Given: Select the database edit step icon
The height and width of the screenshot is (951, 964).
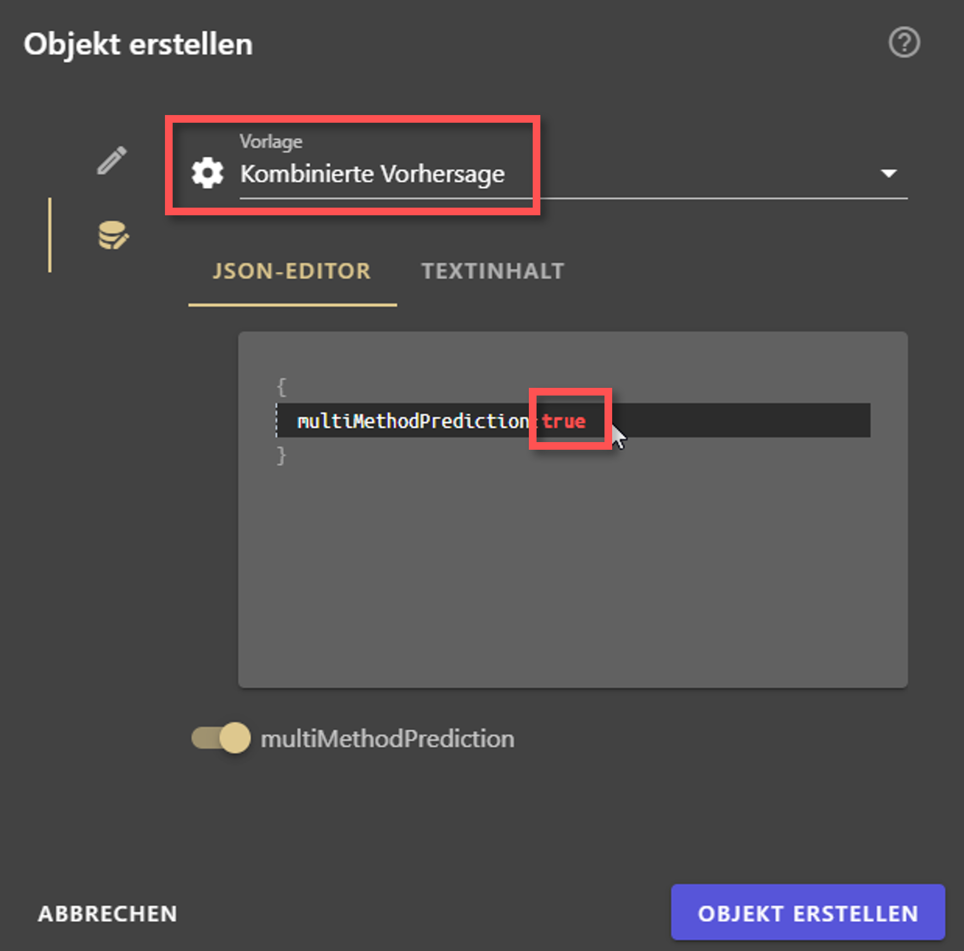Looking at the screenshot, I should pyautogui.click(x=113, y=236).
